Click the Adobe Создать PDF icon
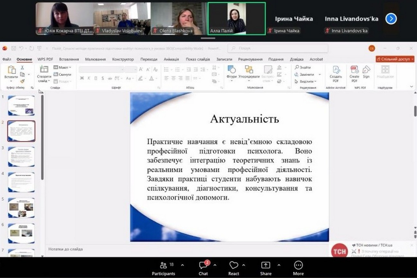The image size is (417, 278). 336,70
